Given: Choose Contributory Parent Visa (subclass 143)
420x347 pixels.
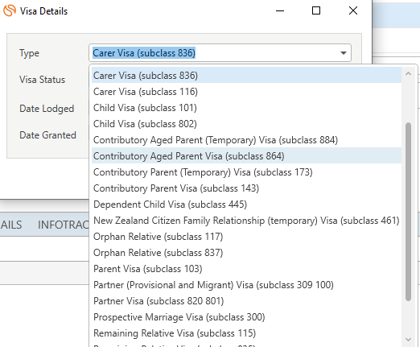Looking at the screenshot, I should [246, 188].
